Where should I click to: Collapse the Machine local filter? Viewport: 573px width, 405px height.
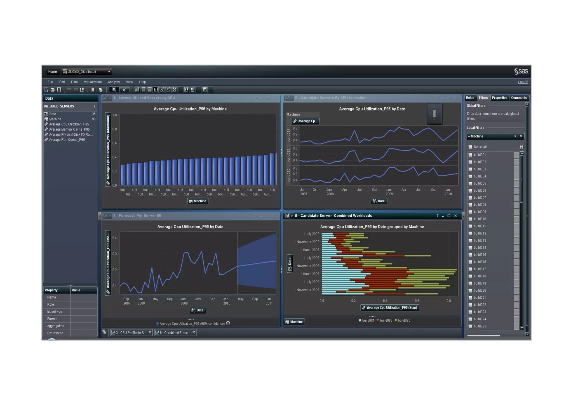pos(469,136)
